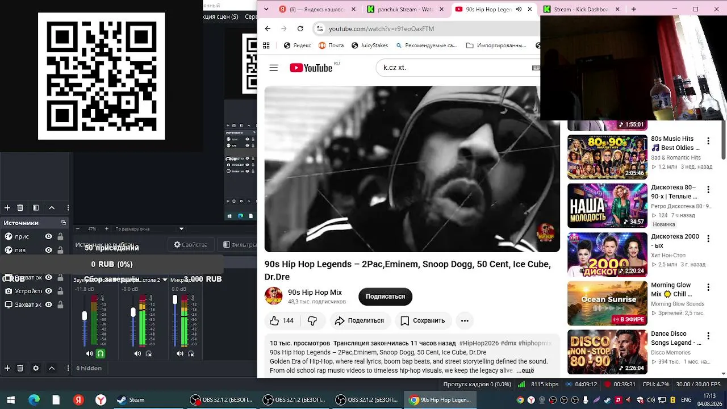727x409 pixels.
Task: Zoom out the OBS preview
Action: tap(78, 229)
